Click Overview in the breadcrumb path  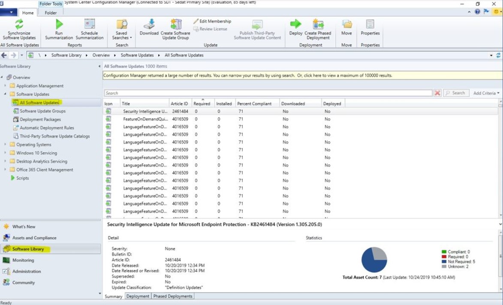click(101, 55)
